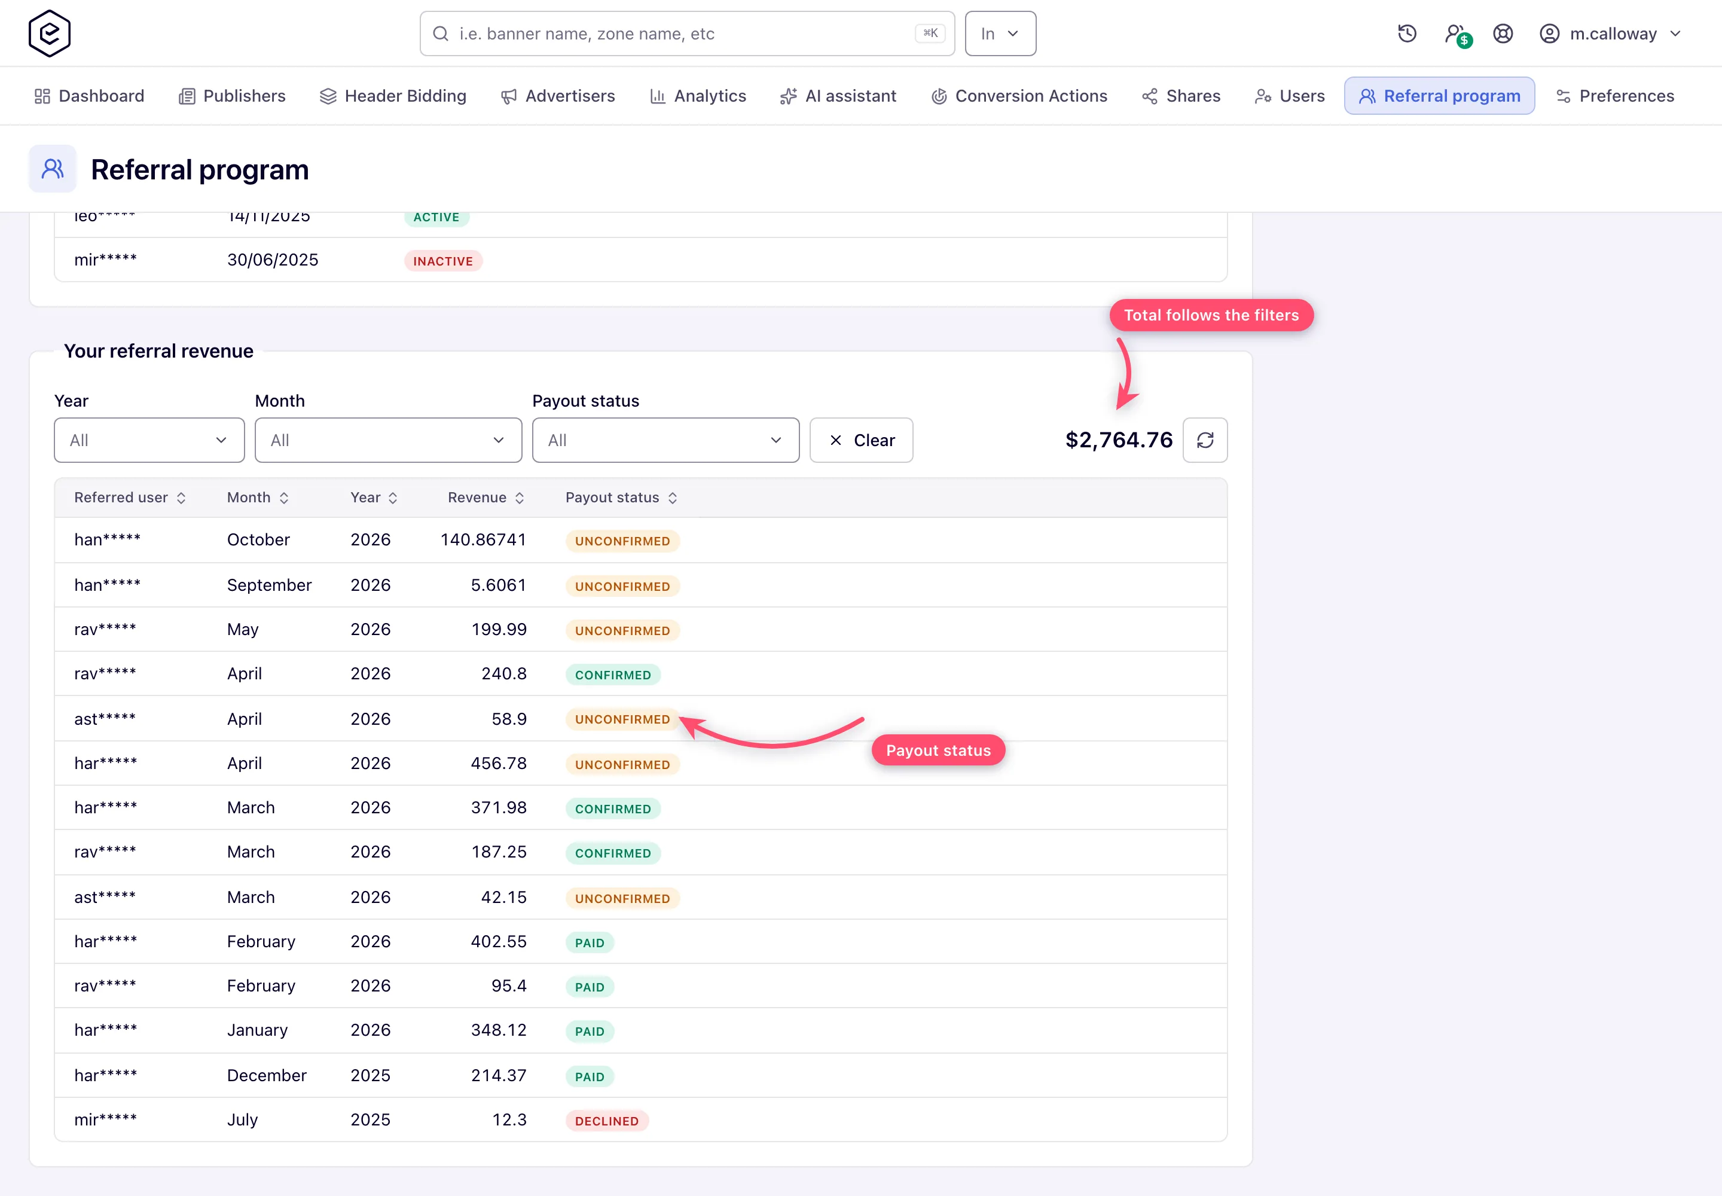Viewport: 1722px width, 1196px height.
Task: Focus the banner name search field
Action: pyautogui.click(x=687, y=33)
